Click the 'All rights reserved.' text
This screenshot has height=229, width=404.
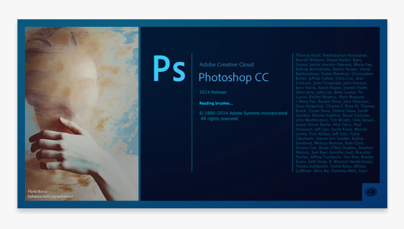219,118
